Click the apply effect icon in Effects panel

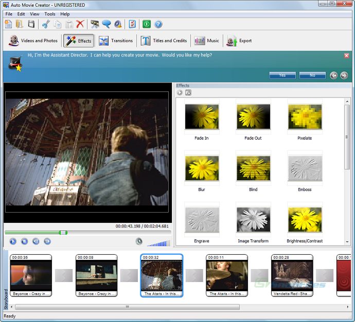(188, 92)
